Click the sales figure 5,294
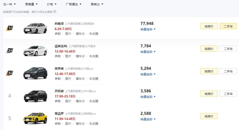The width and height of the screenshot is (239, 130). pyautogui.click(x=146, y=68)
